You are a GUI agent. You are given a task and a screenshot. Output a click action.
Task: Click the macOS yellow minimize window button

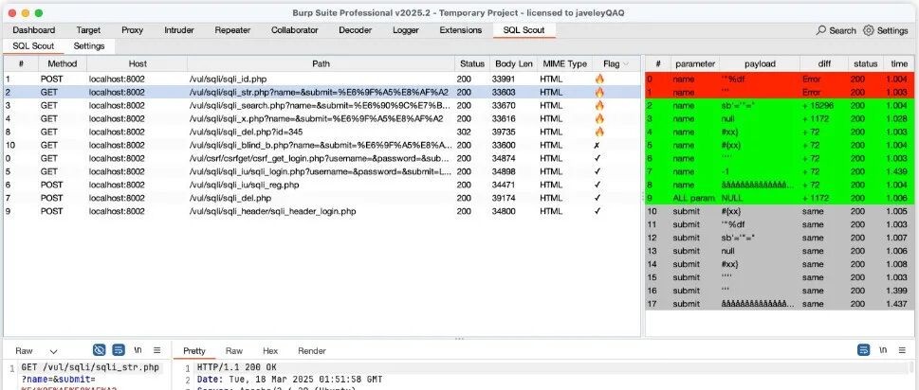click(x=26, y=13)
